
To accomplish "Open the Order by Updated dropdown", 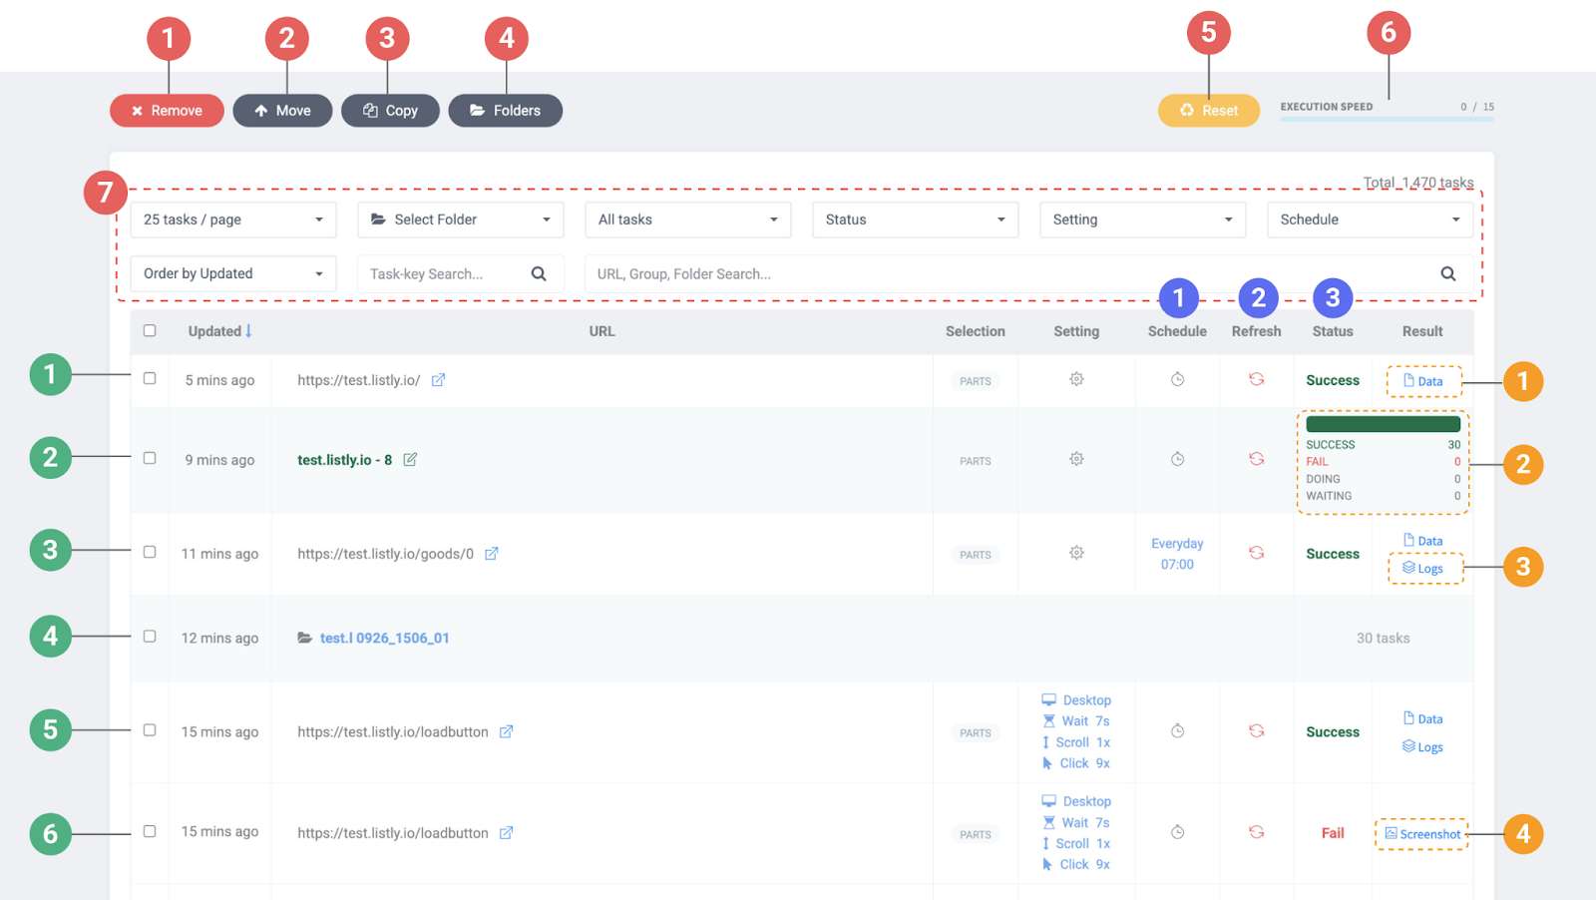I will coord(233,273).
